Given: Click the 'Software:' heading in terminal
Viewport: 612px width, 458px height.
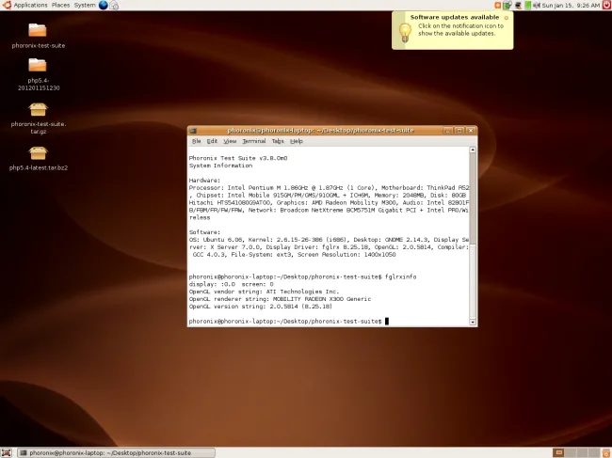Looking at the screenshot, I should point(204,232).
